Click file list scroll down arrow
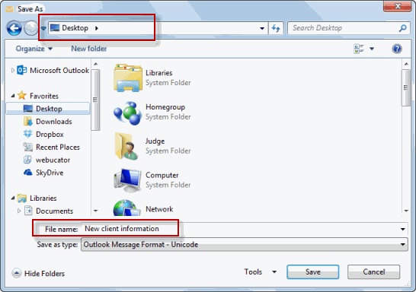Viewport: 416px width, 292px height. click(x=406, y=211)
